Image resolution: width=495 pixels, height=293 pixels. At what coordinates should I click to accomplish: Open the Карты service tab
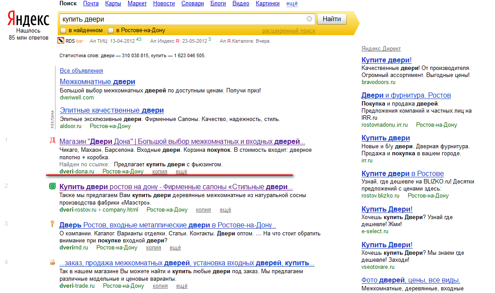pos(113,4)
